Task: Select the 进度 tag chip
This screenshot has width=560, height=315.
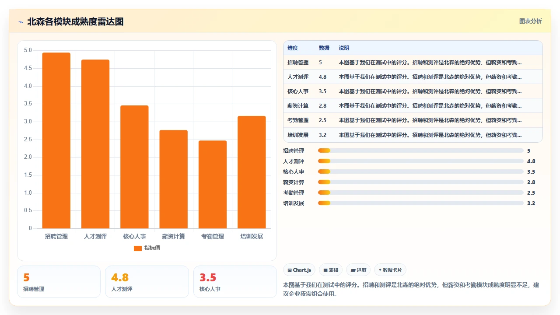Action: 358,270
